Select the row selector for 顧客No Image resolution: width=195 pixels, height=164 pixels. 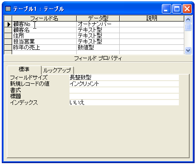point(8,24)
